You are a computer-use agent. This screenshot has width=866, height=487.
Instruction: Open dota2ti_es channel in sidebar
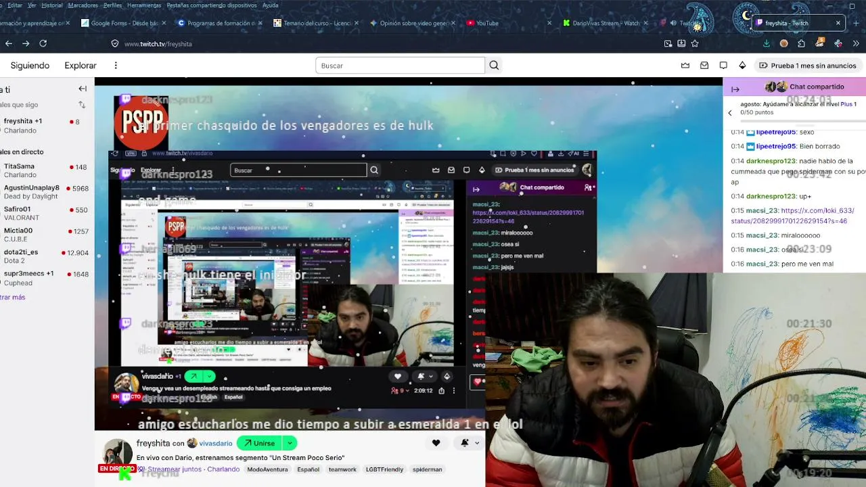(46, 256)
